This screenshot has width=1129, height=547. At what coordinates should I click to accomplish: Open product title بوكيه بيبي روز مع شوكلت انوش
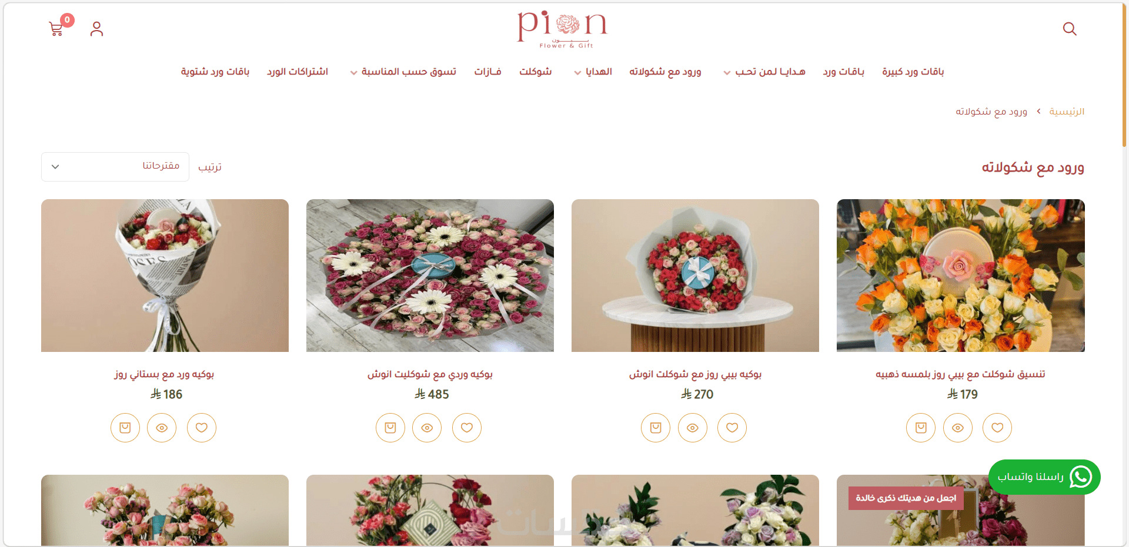click(695, 374)
